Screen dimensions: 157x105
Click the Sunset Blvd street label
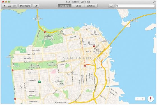click(x=25, y=86)
